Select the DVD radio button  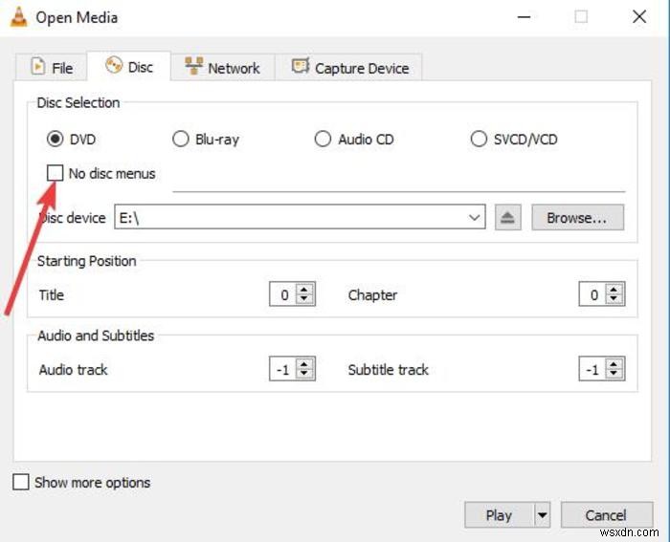pyautogui.click(x=56, y=140)
